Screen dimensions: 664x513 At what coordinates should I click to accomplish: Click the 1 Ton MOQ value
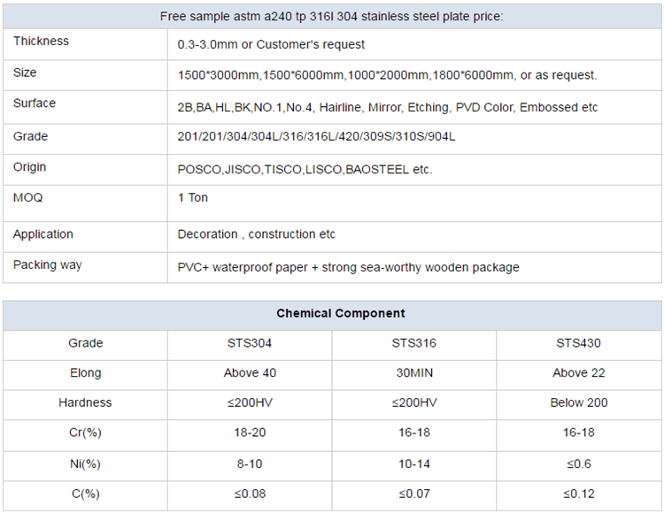coord(193,197)
